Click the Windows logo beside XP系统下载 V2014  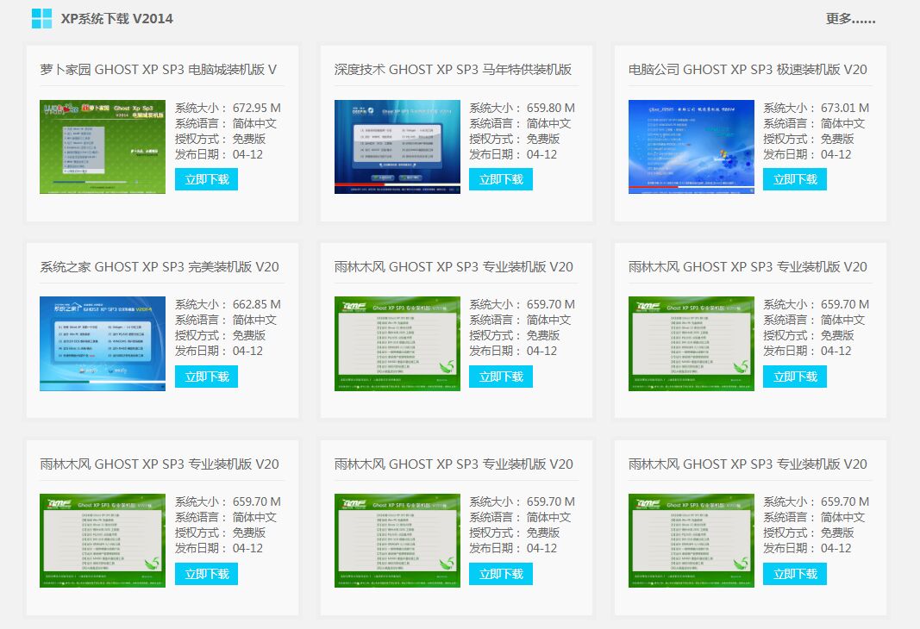pos(41,19)
